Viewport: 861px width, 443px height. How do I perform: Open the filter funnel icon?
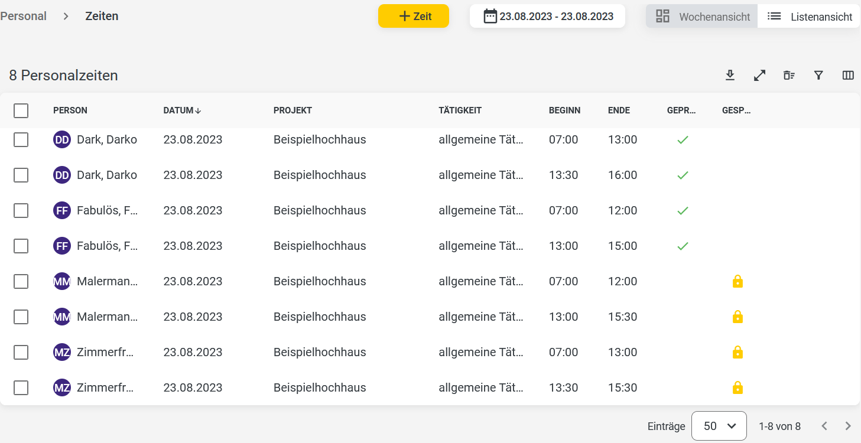818,75
